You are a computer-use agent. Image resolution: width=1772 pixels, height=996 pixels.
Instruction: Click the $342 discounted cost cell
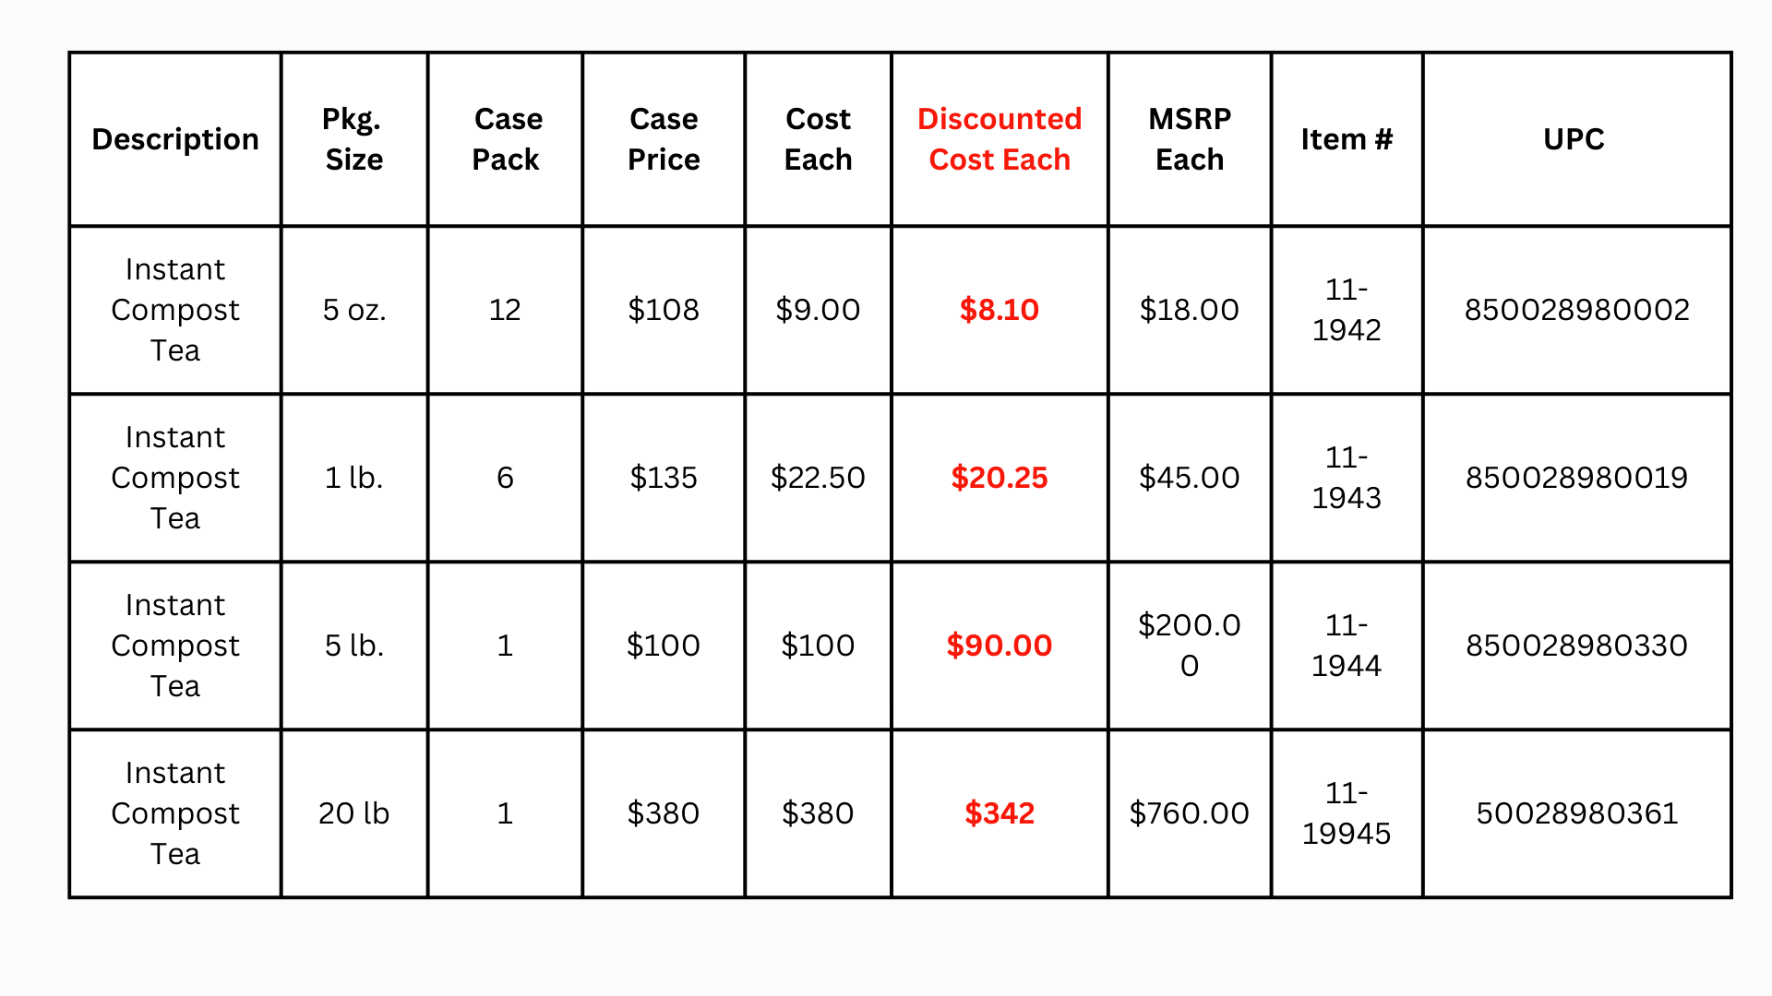pyautogui.click(x=1000, y=813)
